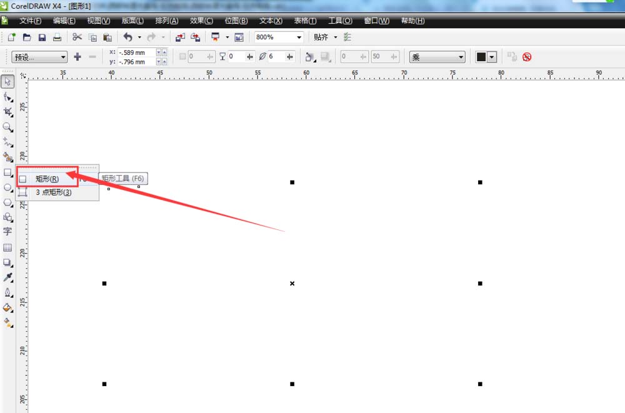
Task: Click the Undo arrow button
Action: 127,37
